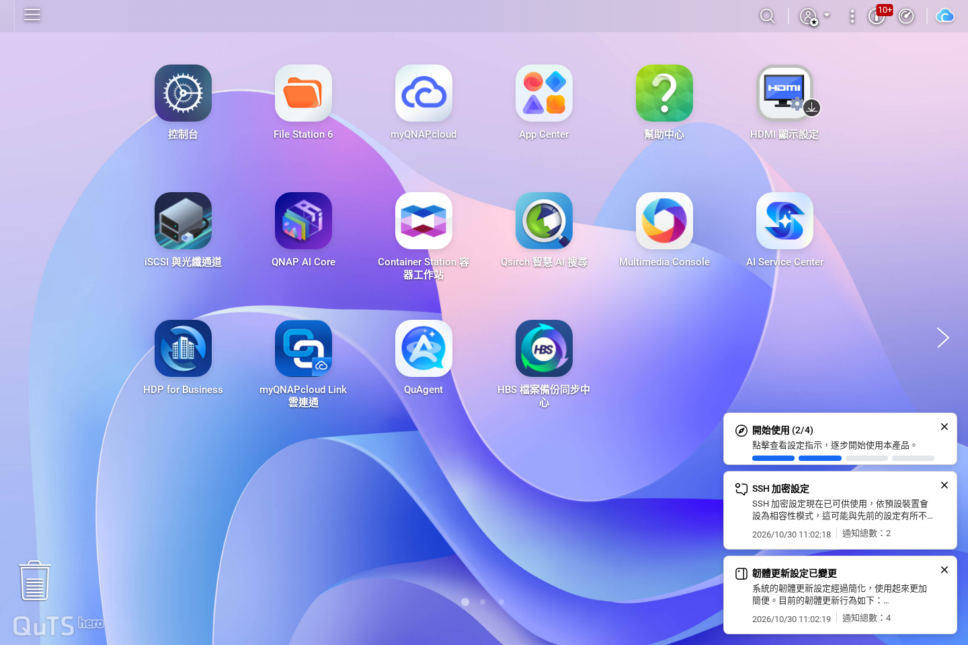Screen dimensions: 968x645
Task: Dismiss the SSH 加密設定 notification
Action: (x=944, y=485)
